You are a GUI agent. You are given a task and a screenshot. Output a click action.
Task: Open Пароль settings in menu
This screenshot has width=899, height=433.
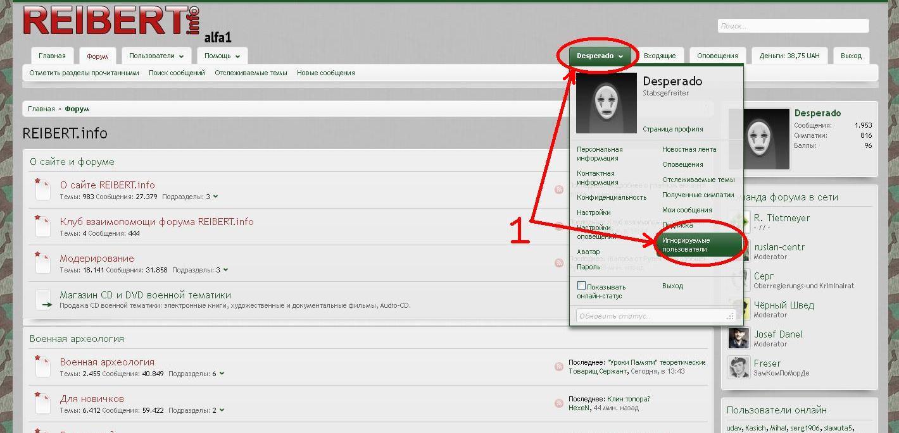pyautogui.click(x=588, y=267)
